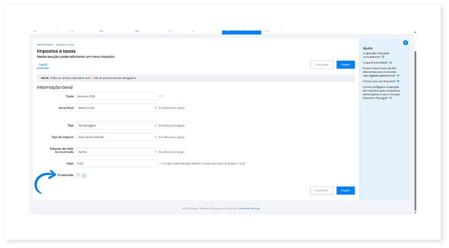Enable the Predefinido checkbox

click(x=78, y=175)
